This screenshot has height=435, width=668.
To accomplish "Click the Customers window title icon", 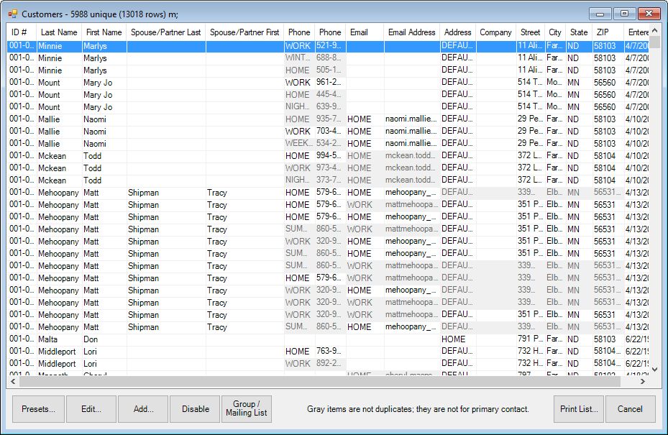I will [13, 14].
